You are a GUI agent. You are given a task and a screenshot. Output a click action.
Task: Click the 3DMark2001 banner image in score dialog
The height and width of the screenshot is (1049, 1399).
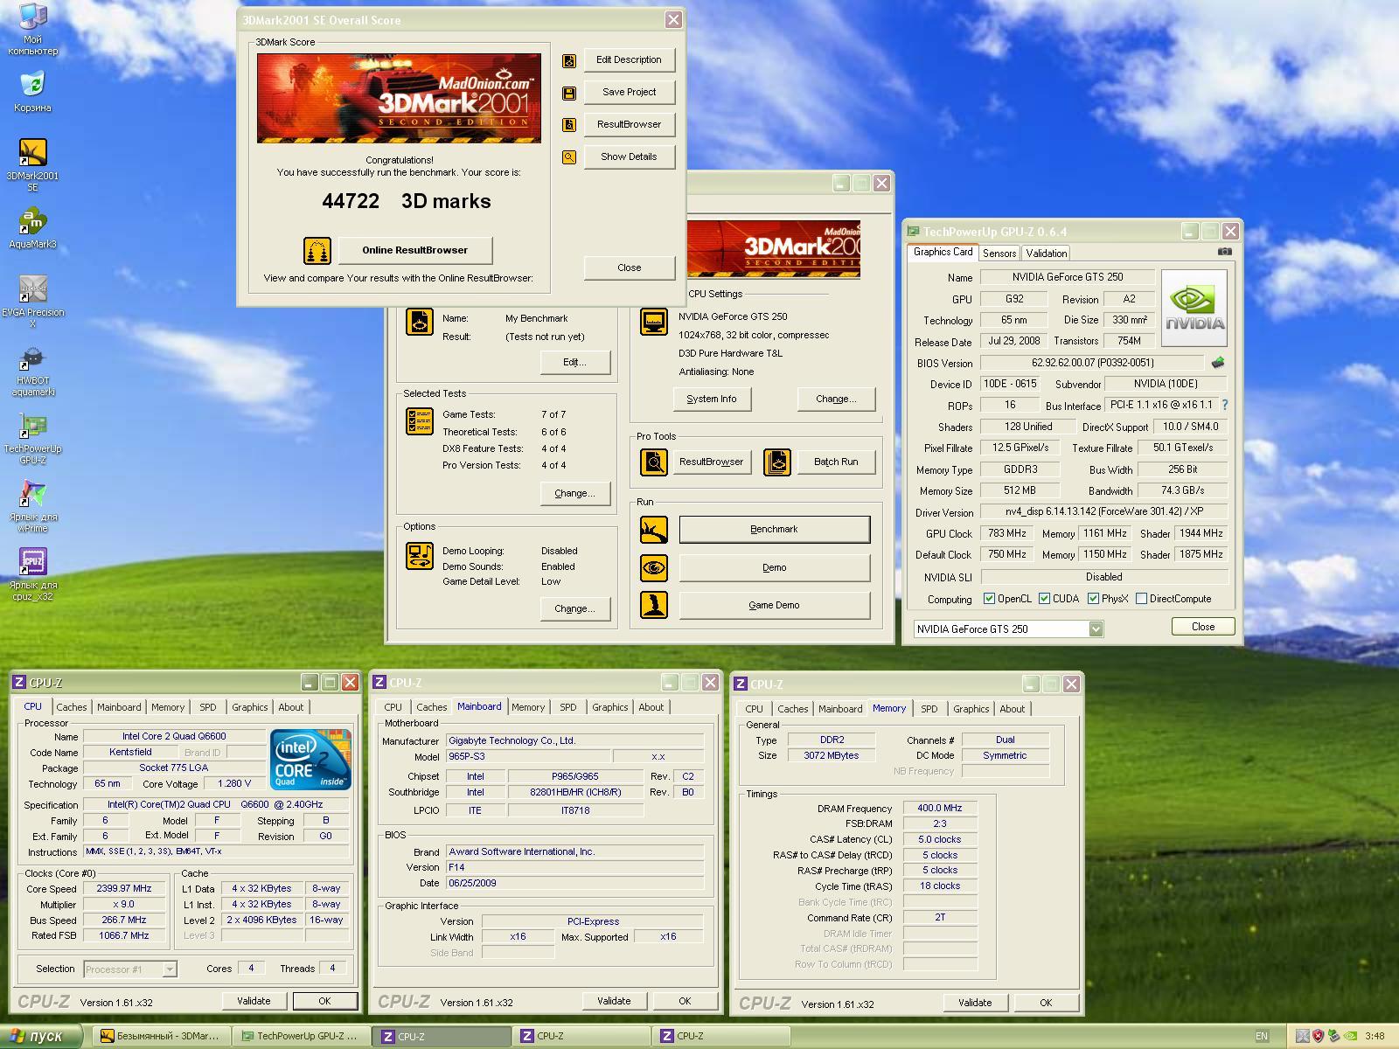tap(399, 98)
